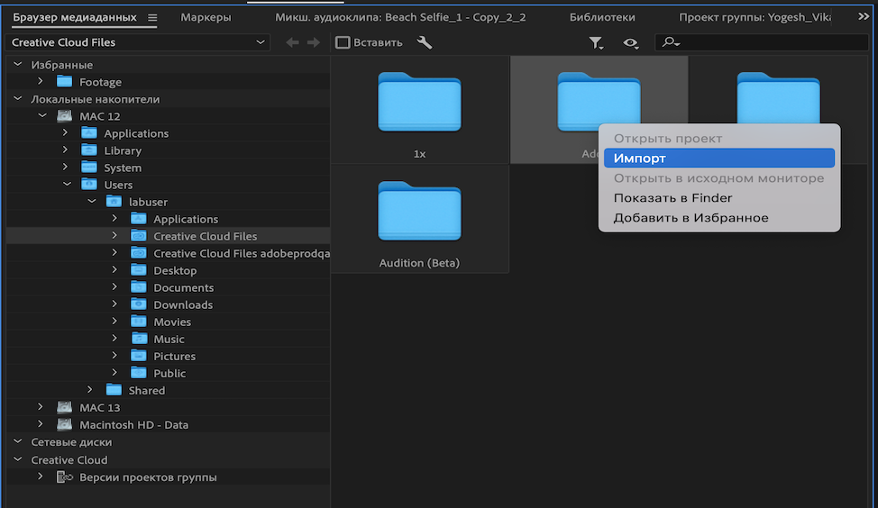The image size is (878, 508).
Task: Select the Applications row under labuser
Action: coord(168,219)
